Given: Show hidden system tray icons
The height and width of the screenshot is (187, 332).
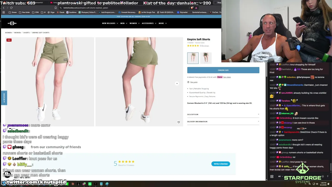Looking at the screenshot, I should tap(306, 184).
